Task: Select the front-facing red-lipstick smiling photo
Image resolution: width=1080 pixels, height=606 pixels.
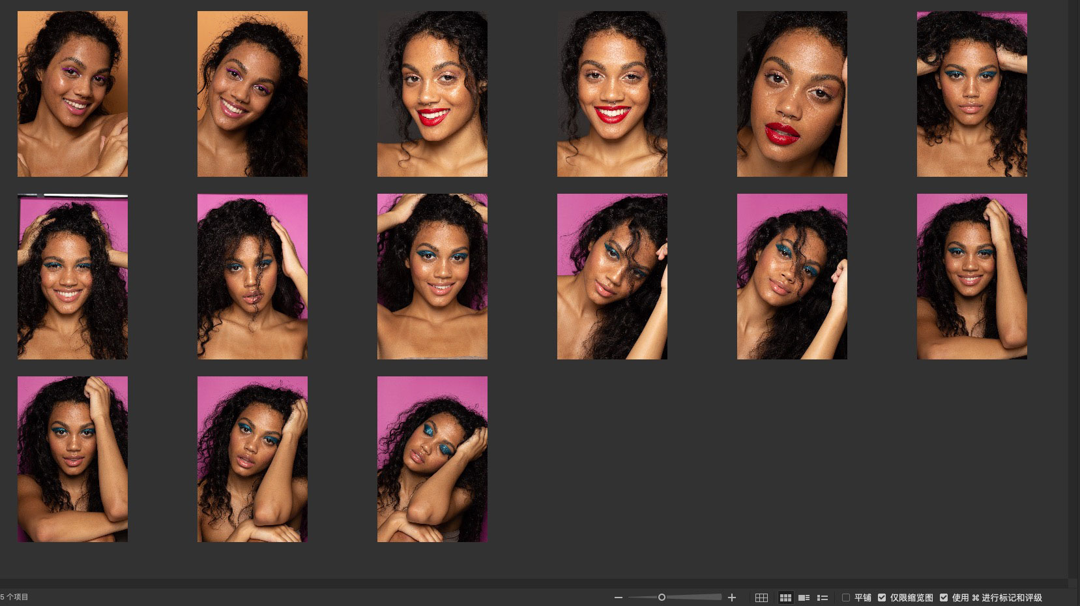Action: tap(612, 94)
